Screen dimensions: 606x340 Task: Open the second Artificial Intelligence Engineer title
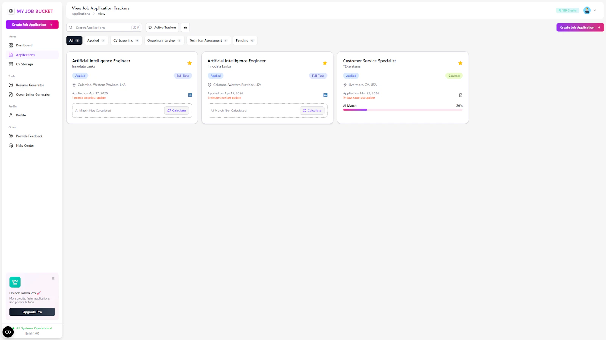tap(236, 61)
